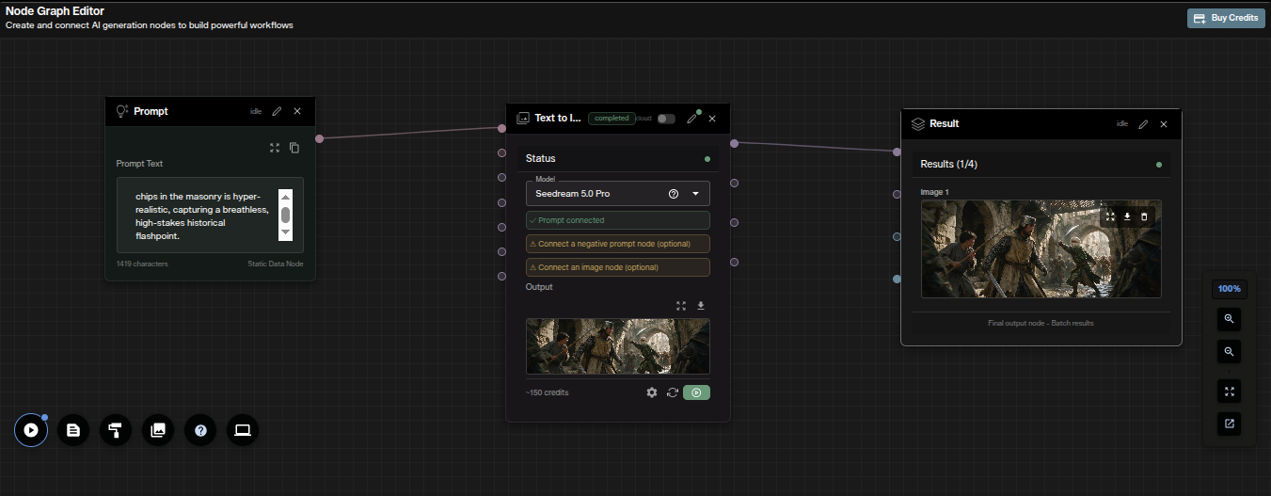
Task: Download Image 1 from the Result node
Action: 1127,216
